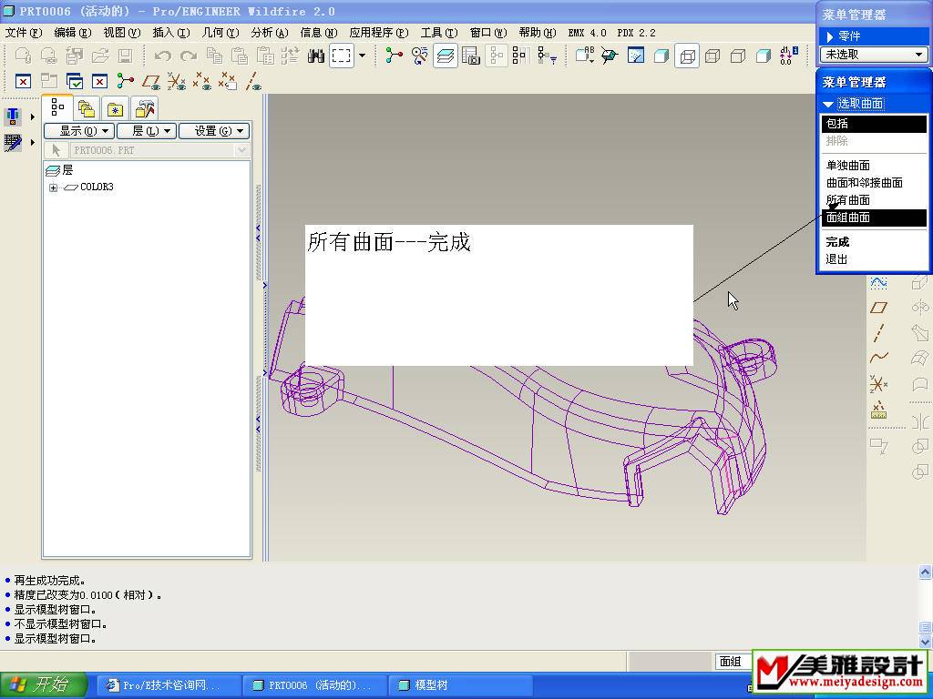Toggle the Layers view toolbar icon

click(x=446, y=56)
